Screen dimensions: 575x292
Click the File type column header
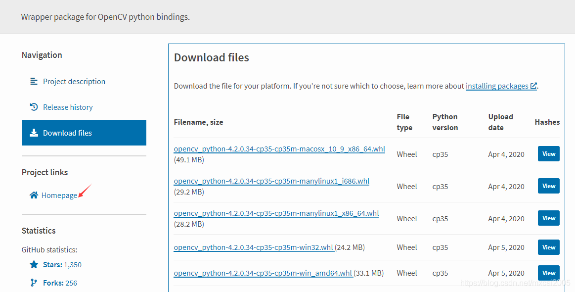point(404,122)
